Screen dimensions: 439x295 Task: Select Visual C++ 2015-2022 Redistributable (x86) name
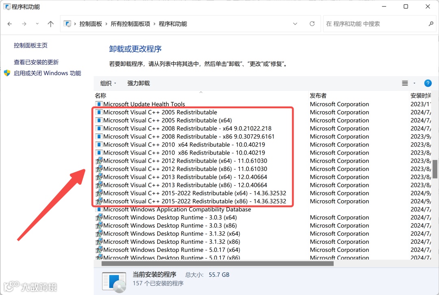pyautogui.click(x=195, y=201)
